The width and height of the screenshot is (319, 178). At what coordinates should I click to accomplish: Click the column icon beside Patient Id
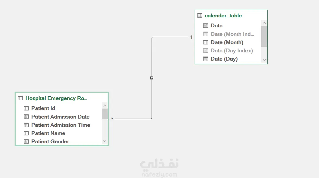(x=26, y=108)
